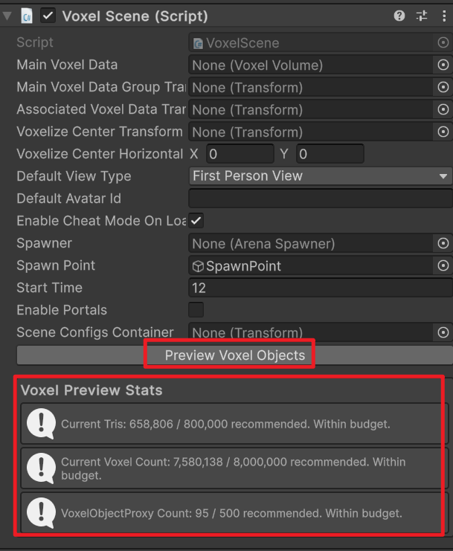Click the Start Time value field

click(321, 288)
